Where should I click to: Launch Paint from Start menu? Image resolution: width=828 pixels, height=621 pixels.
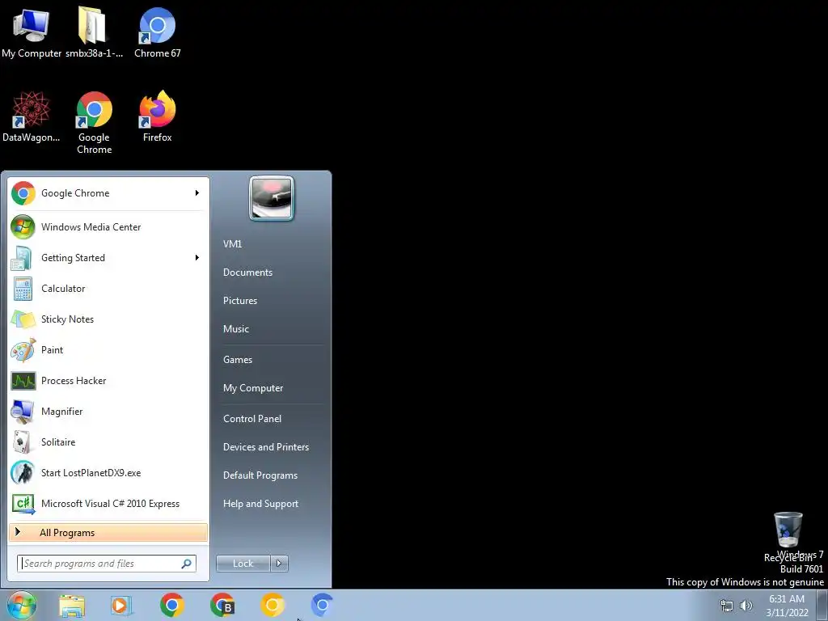click(108, 349)
